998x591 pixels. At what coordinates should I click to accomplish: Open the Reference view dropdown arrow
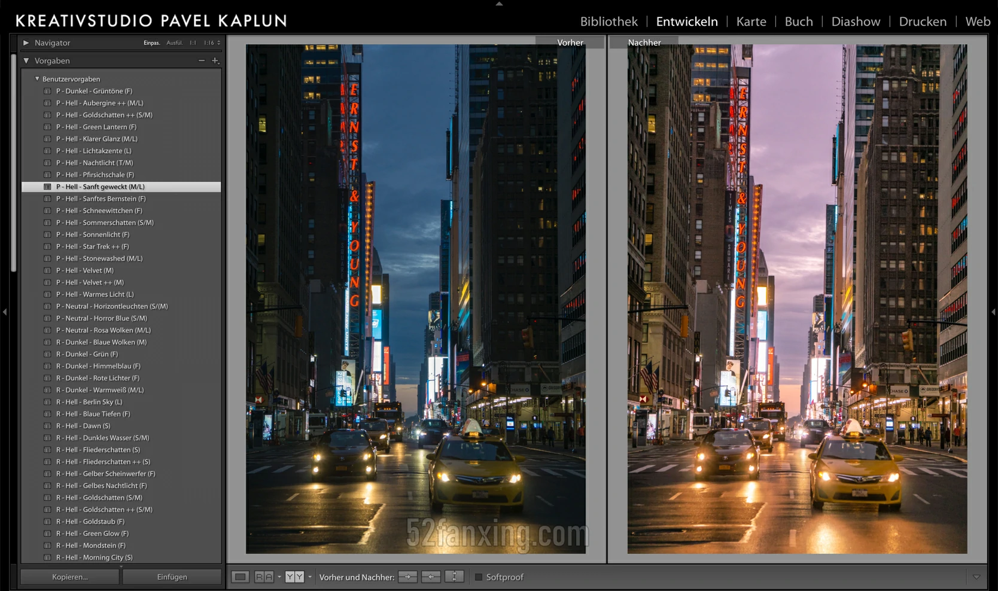coord(279,577)
